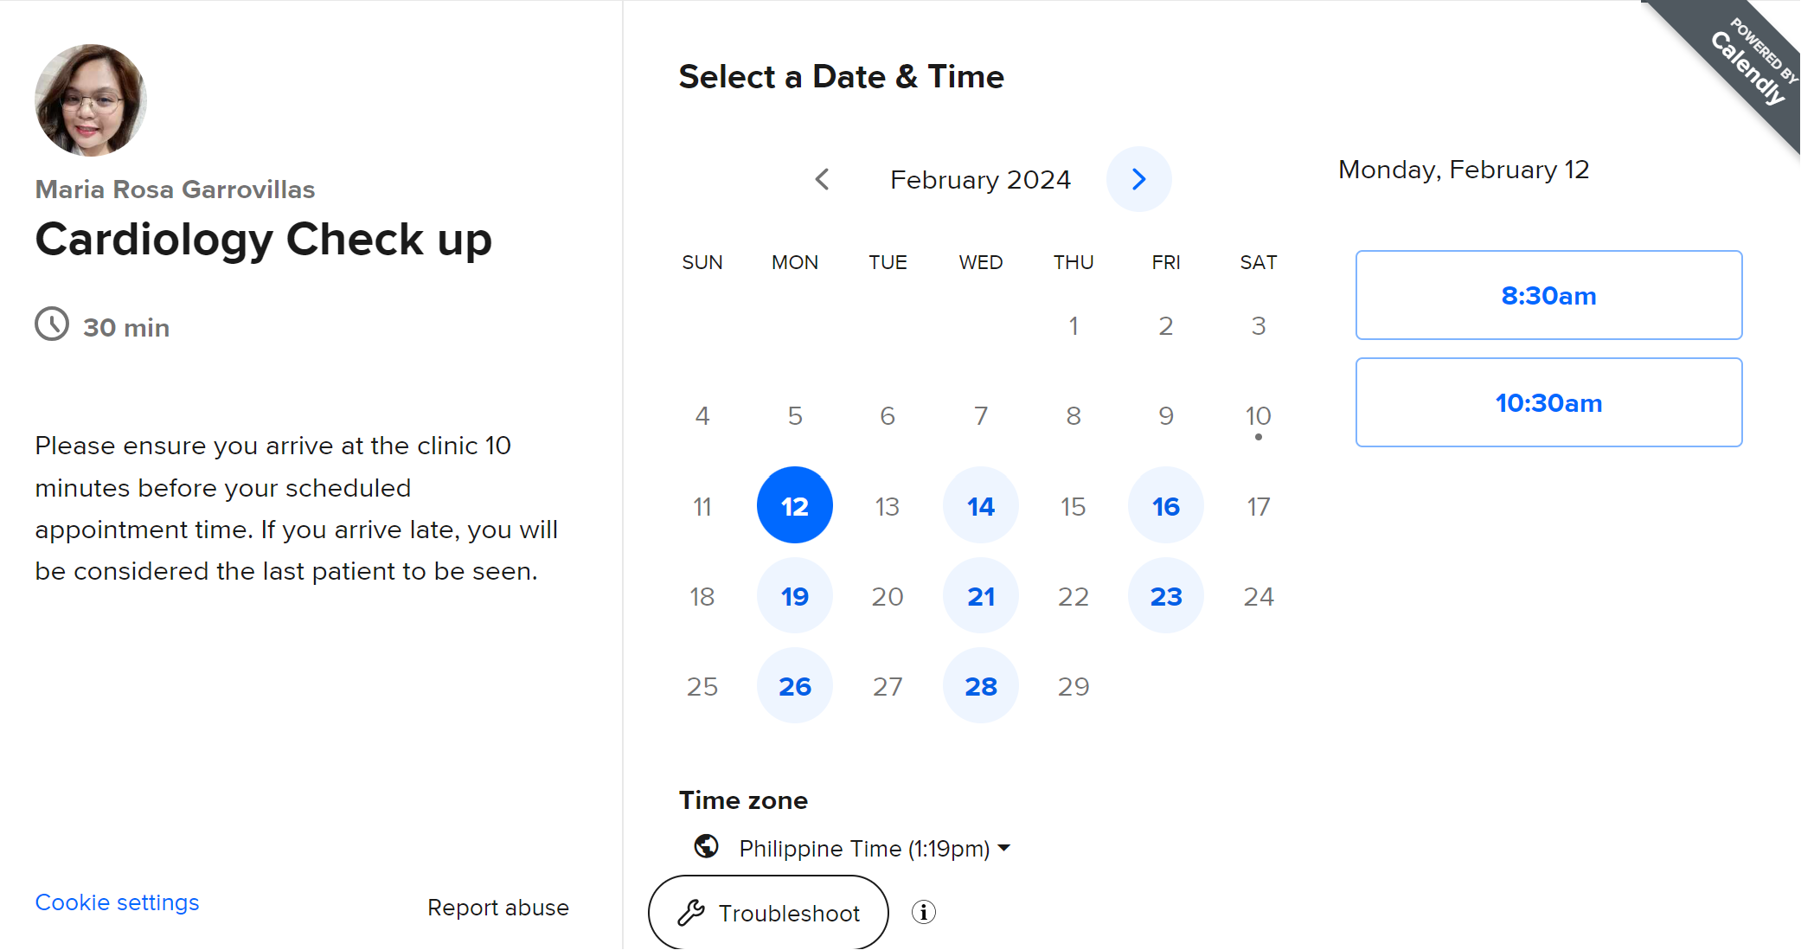This screenshot has width=1801, height=950.
Task: Choose February 21 on the calendar
Action: tap(980, 596)
